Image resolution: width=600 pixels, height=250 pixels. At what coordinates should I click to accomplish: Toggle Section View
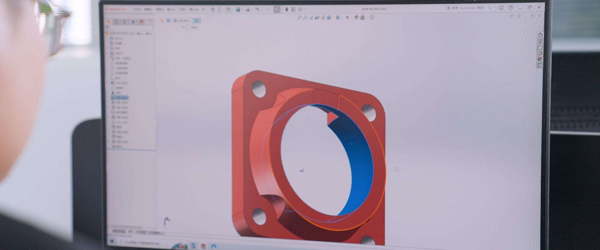pos(317,17)
